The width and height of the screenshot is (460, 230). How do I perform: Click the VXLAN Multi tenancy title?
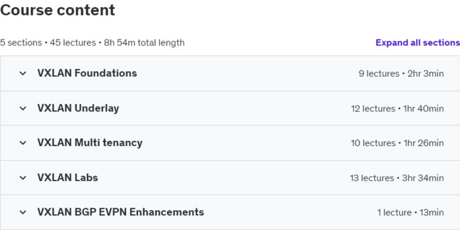pos(90,143)
